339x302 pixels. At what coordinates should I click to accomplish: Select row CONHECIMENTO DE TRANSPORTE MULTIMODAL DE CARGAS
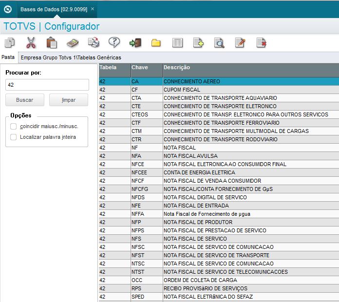pos(219,131)
